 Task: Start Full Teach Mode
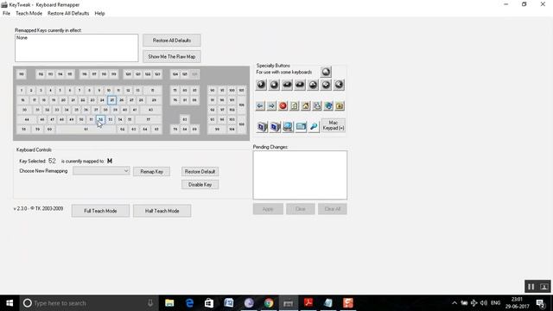(x=100, y=211)
